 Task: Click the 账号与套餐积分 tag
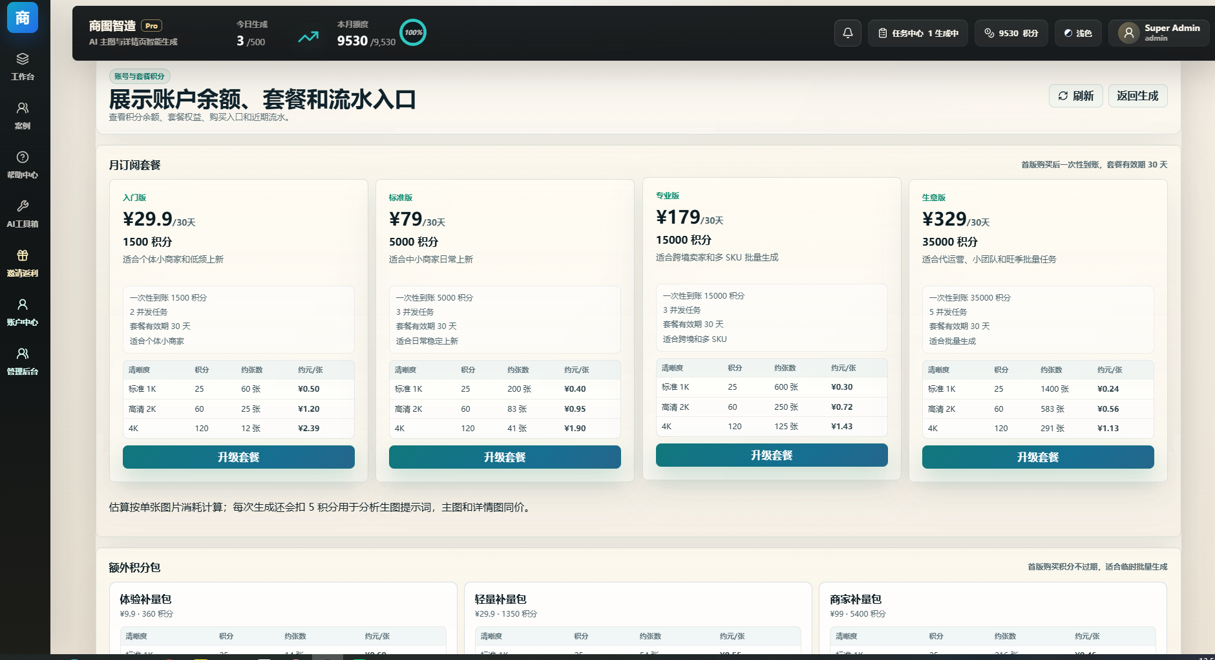click(x=140, y=76)
